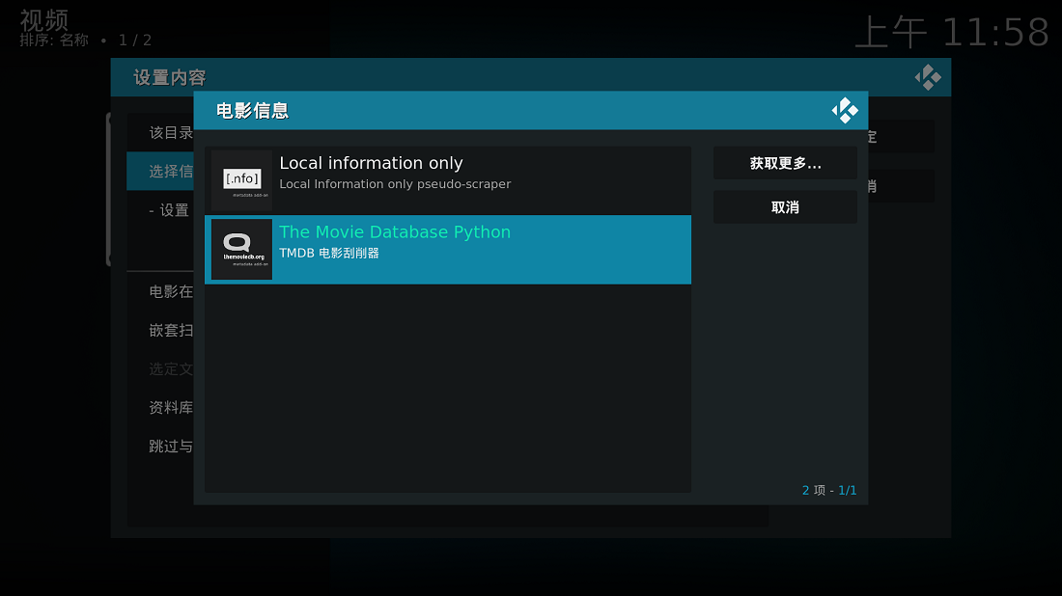Viewport: 1062px width, 596px height.
Task: Click the [.nfo] scraper icon
Action: tap(241, 180)
